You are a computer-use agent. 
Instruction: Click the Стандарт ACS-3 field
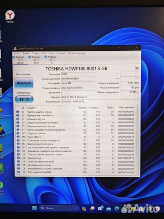coord(100,97)
